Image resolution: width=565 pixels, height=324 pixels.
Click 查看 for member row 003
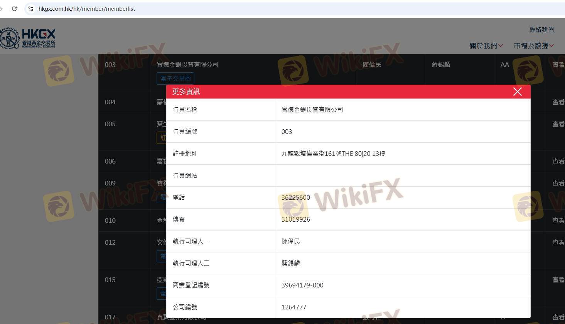click(558, 65)
